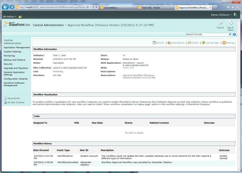Expand the address bar search dropdown arrow

[x=90, y=7]
